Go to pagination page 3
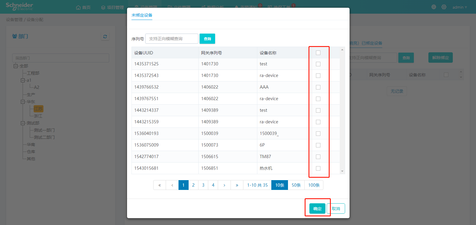Image resolution: width=476 pixels, height=225 pixels. (x=203, y=185)
